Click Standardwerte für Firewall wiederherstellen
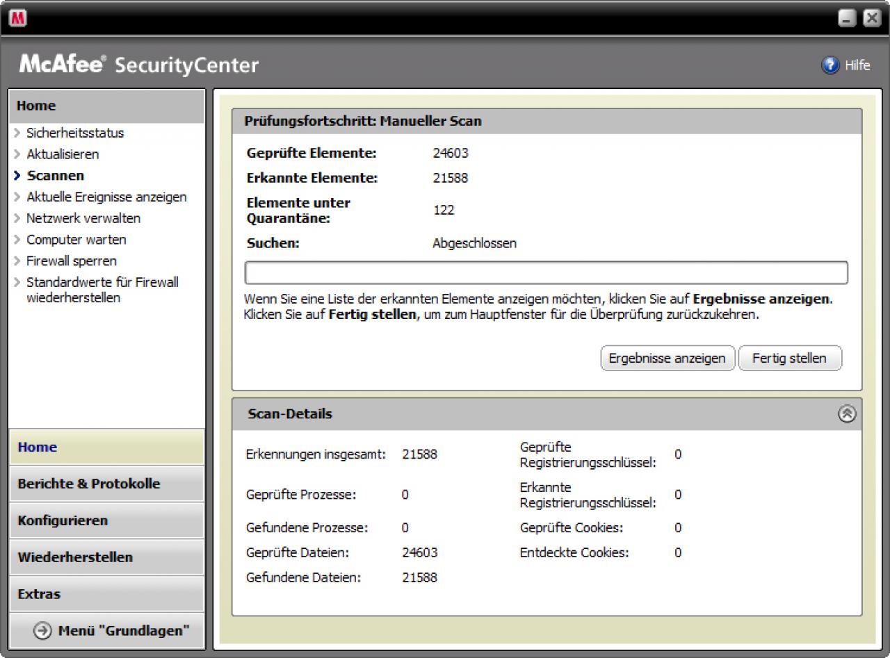Image resolution: width=890 pixels, height=658 pixels. (102, 290)
